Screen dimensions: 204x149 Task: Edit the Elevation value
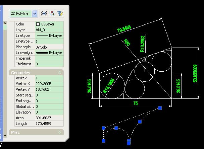click(49, 112)
